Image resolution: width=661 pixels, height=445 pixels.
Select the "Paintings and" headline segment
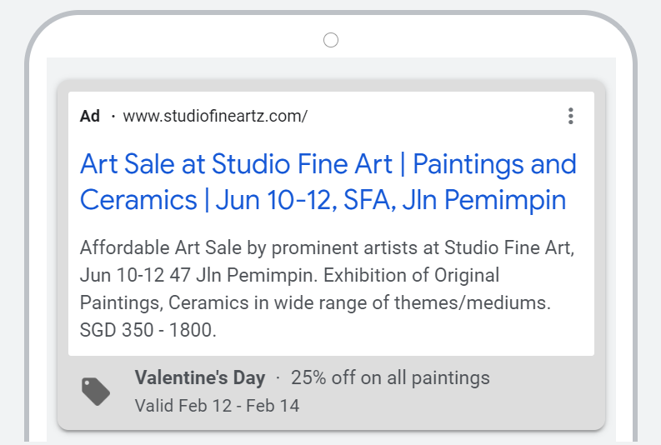[495, 164]
